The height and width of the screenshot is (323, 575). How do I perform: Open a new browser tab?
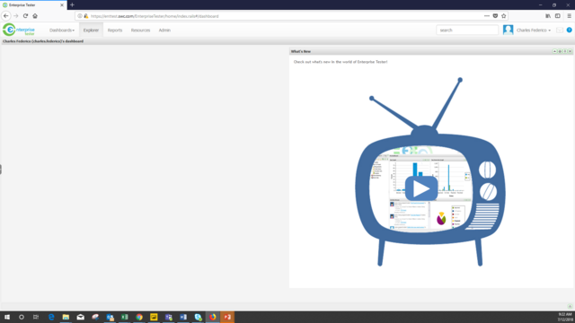click(72, 4)
